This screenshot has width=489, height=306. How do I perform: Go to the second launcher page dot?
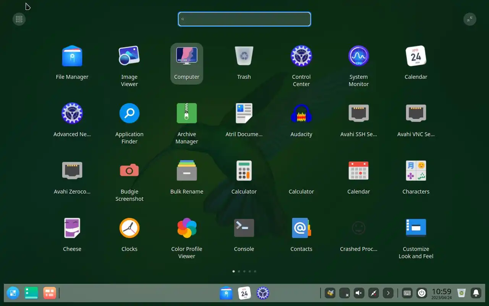pos(239,271)
